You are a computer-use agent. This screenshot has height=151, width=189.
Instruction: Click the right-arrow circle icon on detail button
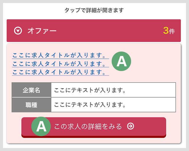pos(131,126)
